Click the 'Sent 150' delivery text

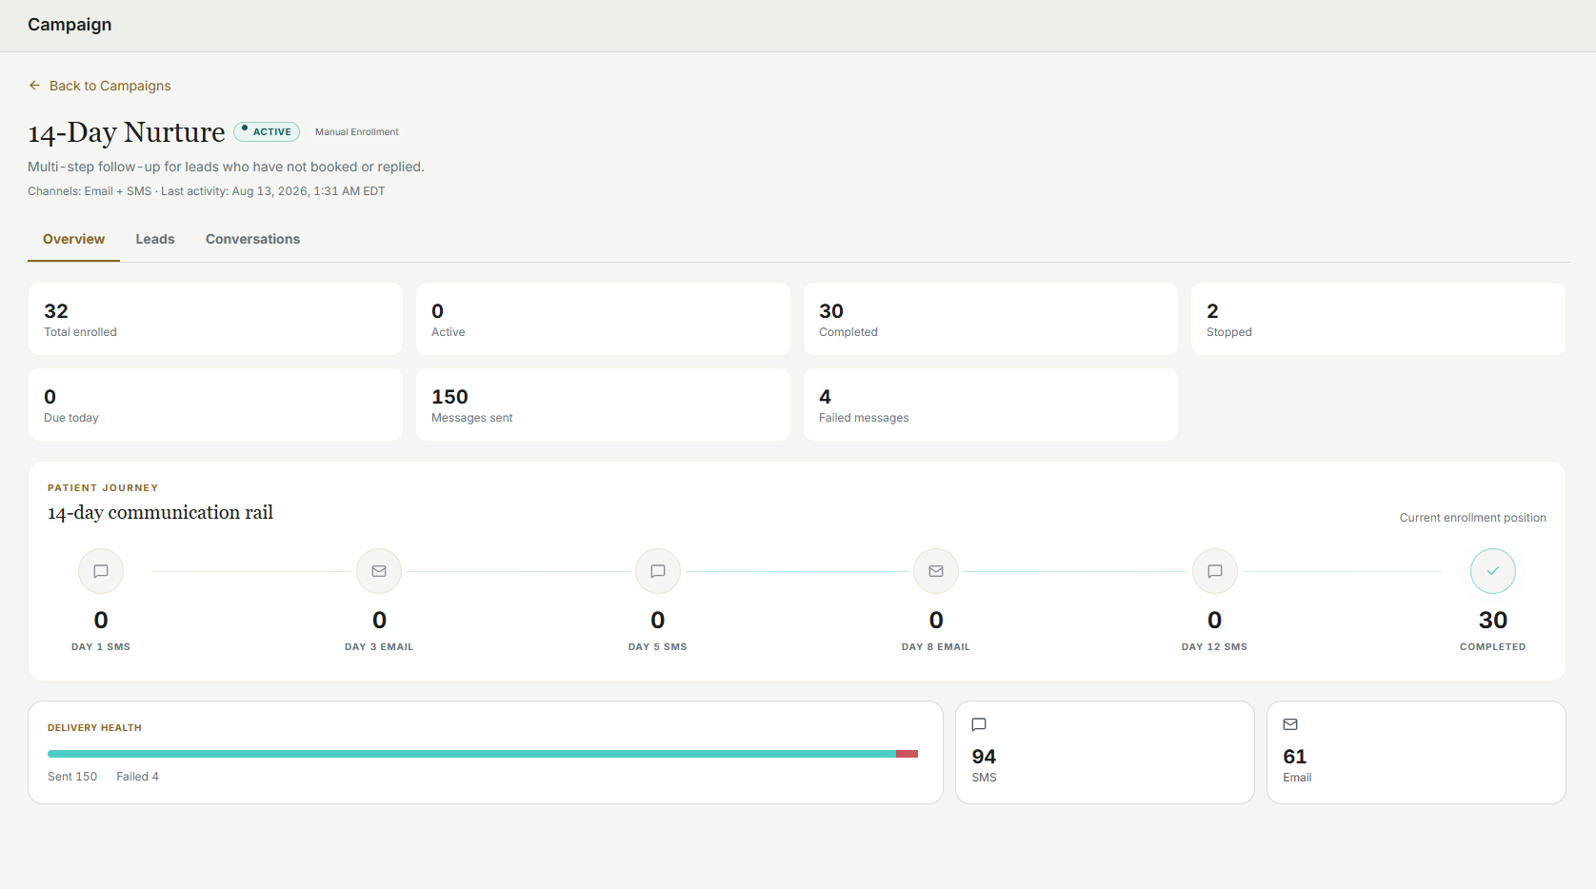point(72,777)
